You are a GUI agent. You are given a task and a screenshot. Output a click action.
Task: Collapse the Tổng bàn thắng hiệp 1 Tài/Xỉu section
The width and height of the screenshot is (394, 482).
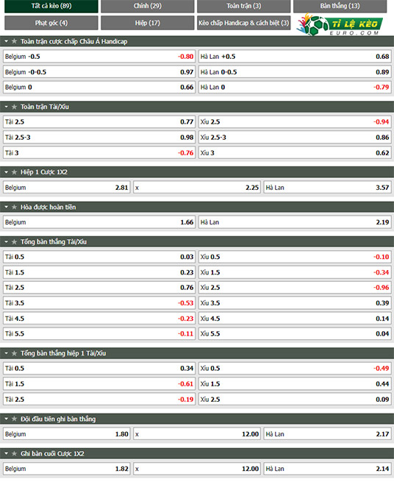coord(6,354)
